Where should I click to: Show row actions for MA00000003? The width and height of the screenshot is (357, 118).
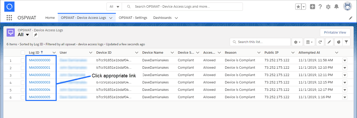[345, 83]
